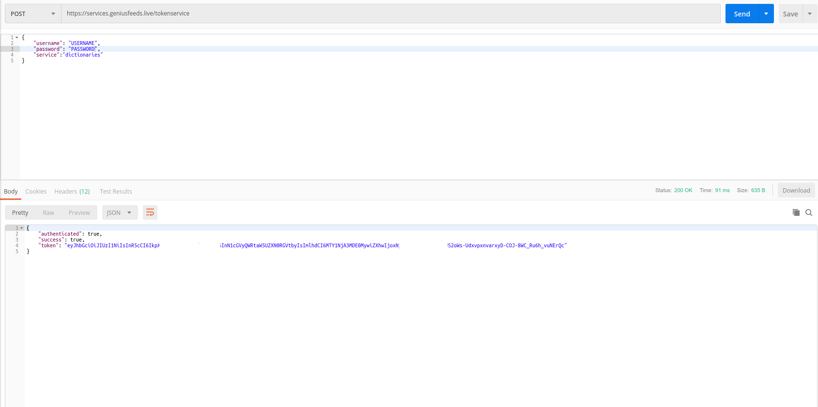Collapse response JSON at line 1

22,228
